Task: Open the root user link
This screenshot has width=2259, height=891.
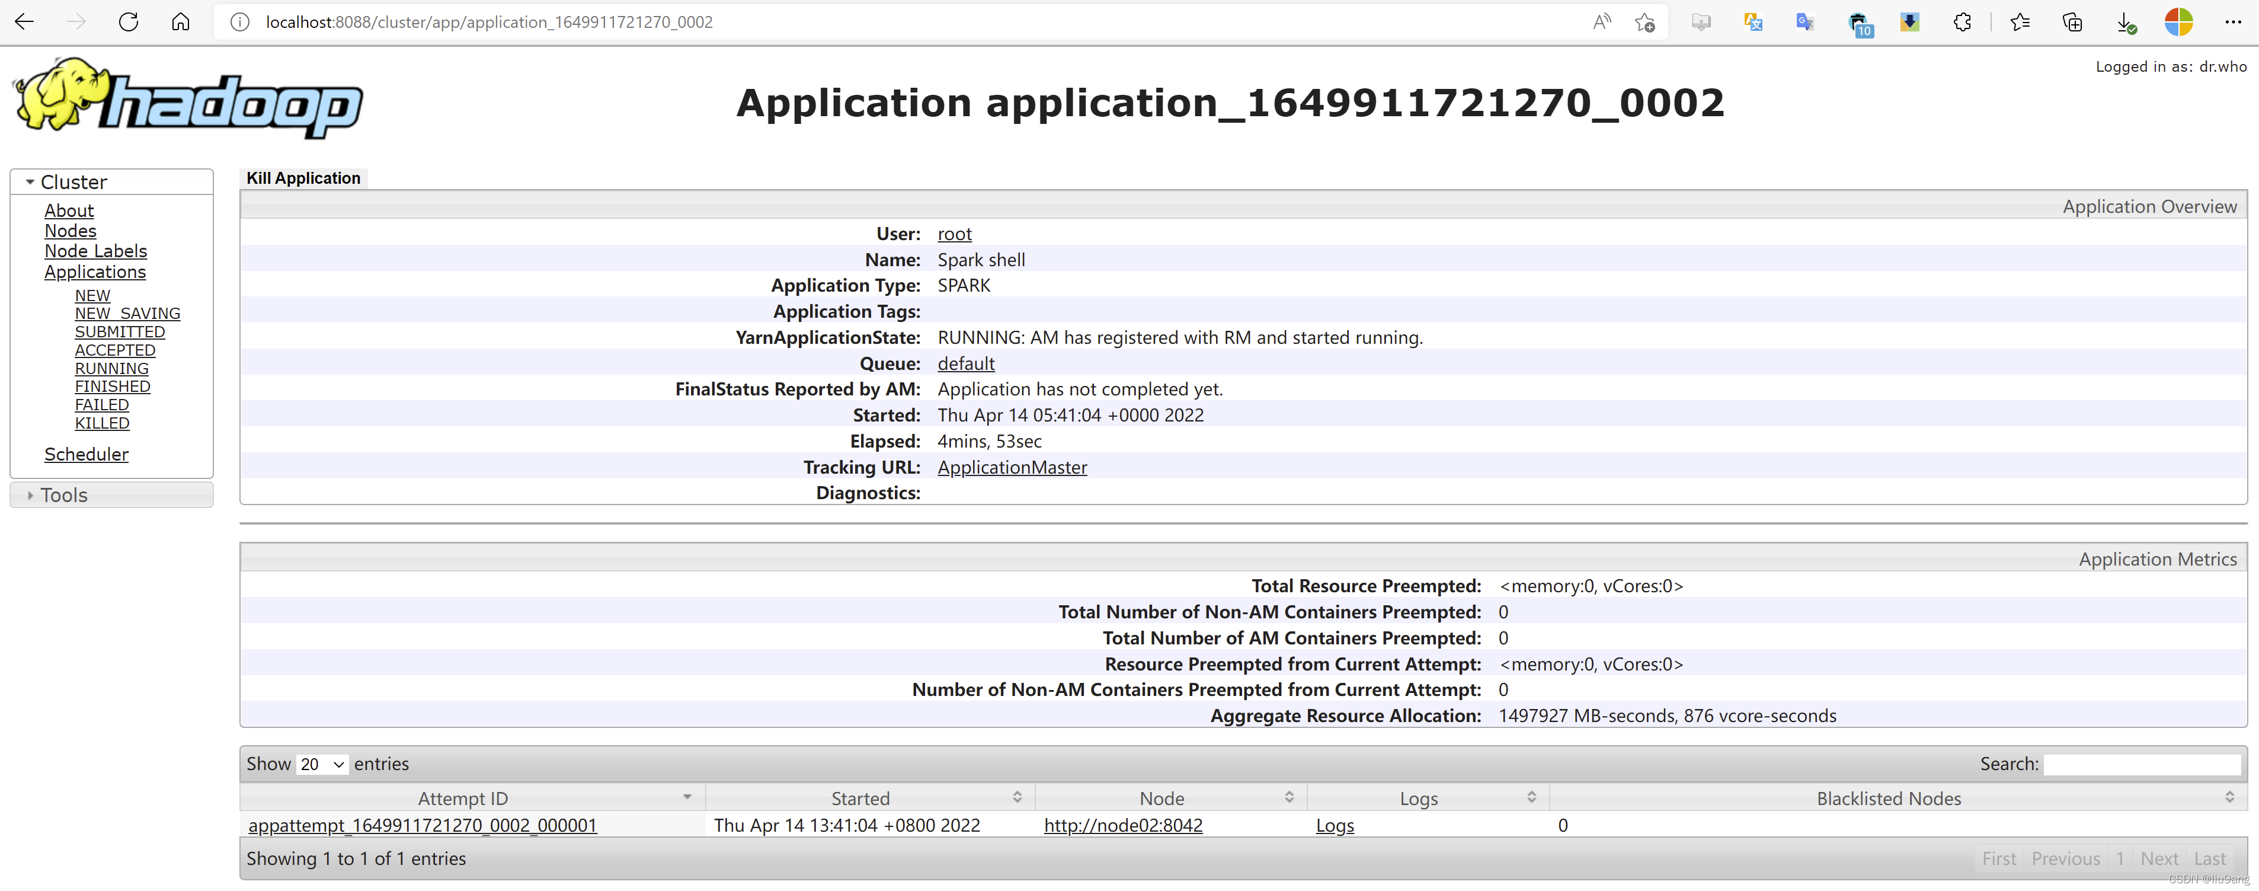Action: pos(954,234)
